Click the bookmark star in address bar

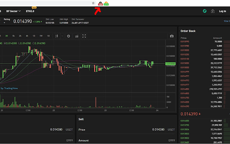93,3
